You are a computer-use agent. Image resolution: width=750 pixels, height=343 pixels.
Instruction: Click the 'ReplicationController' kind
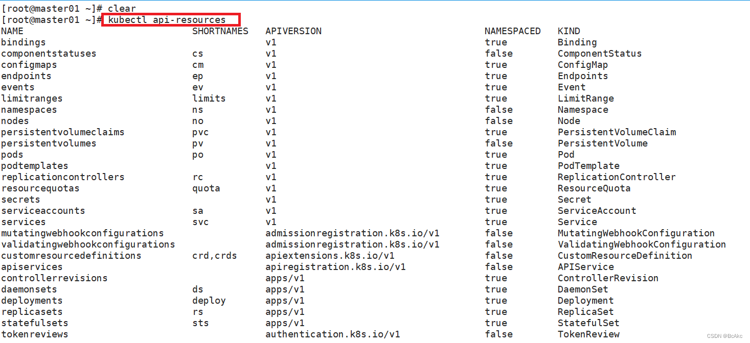click(x=617, y=177)
